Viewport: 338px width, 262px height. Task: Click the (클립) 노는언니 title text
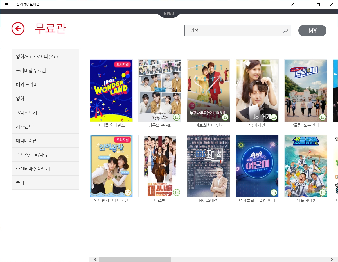[x=306, y=125]
